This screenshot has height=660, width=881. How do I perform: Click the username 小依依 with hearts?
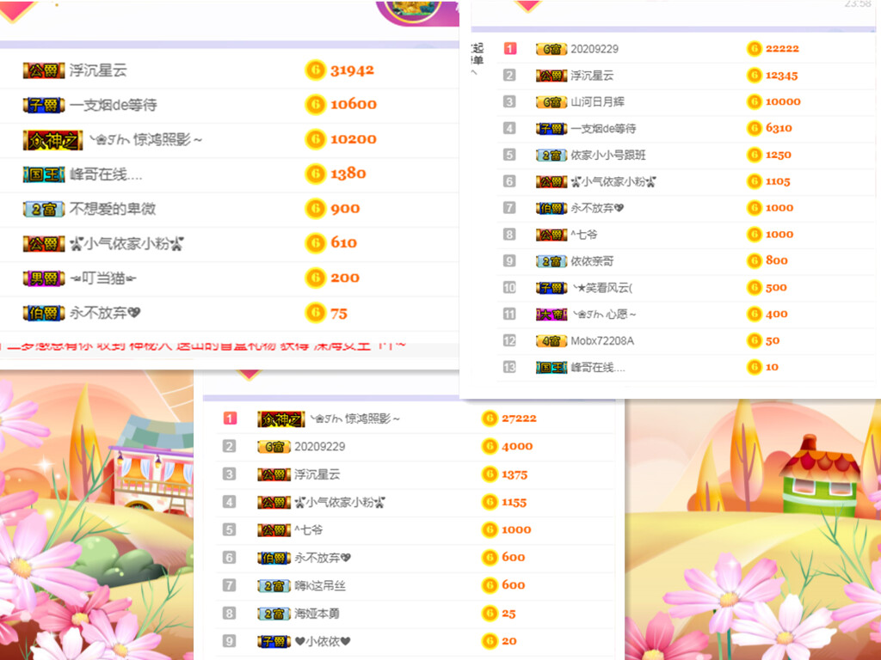click(x=323, y=641)
